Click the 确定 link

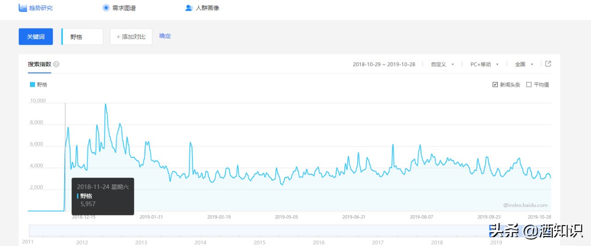point(165,36)
